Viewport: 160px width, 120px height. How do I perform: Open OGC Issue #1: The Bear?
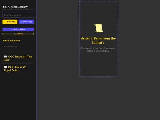pyautogui.click(x=18, y=58)
